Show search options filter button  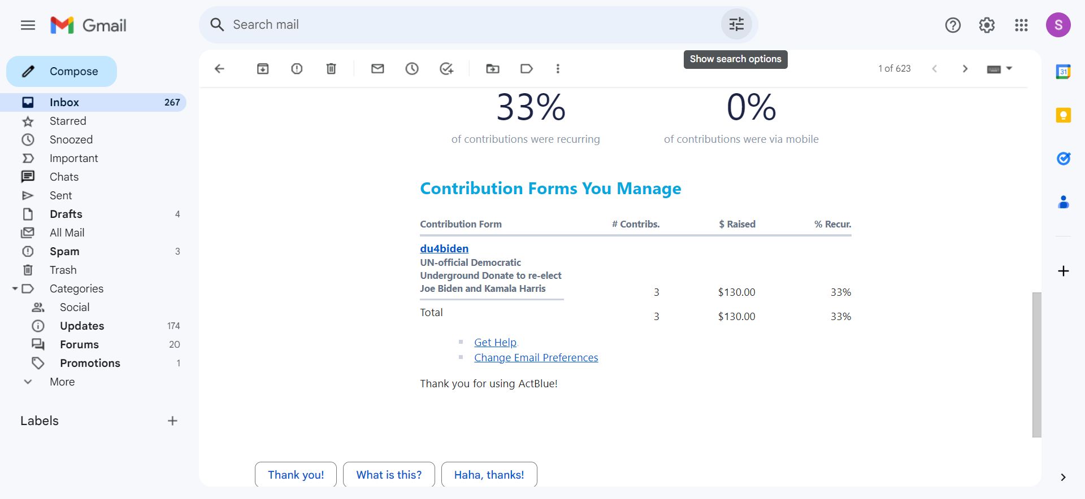point(736,25)
